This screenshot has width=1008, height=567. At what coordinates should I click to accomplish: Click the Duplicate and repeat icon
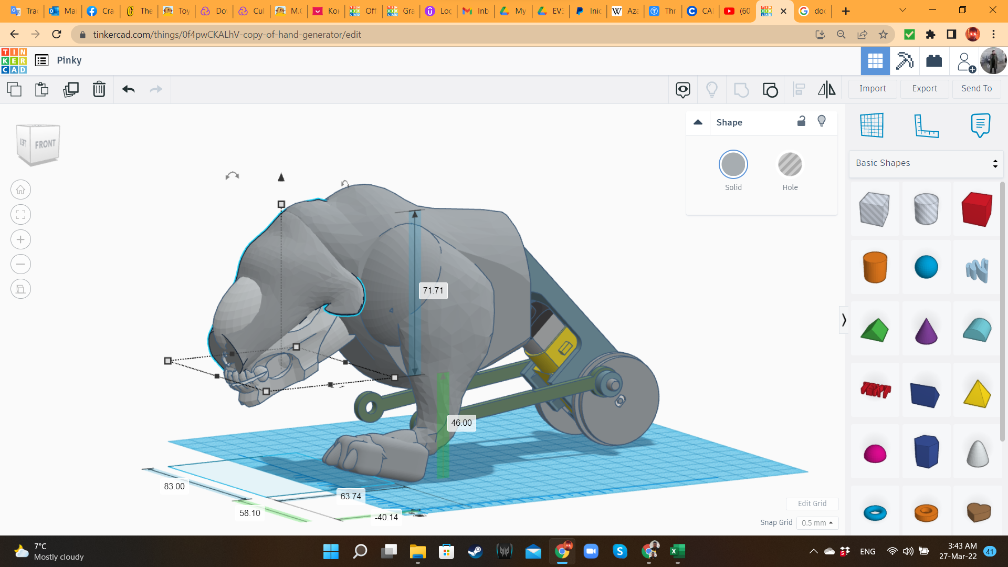[70, 89]
